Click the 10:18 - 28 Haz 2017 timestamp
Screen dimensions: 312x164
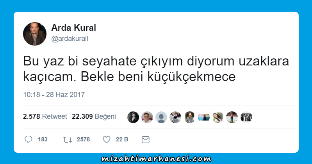[x=54, y=95]
